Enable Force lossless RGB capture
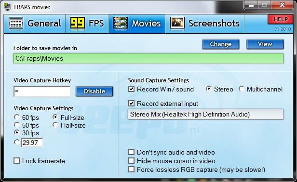297x182 pixels. click(x=131, y=169)
